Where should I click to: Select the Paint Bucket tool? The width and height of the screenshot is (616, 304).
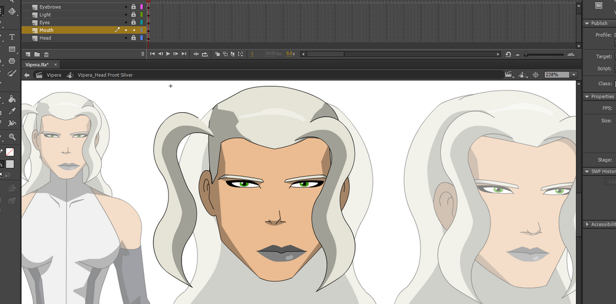[12, 99]
